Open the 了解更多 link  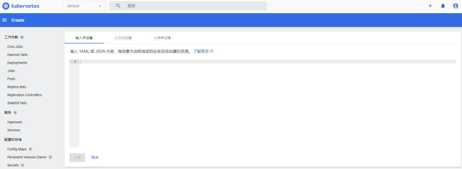(x=201, y=51)
